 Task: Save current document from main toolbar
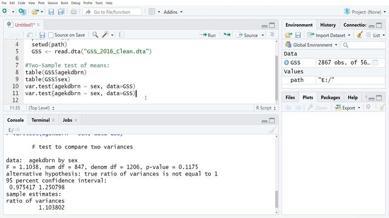[51, 12]
